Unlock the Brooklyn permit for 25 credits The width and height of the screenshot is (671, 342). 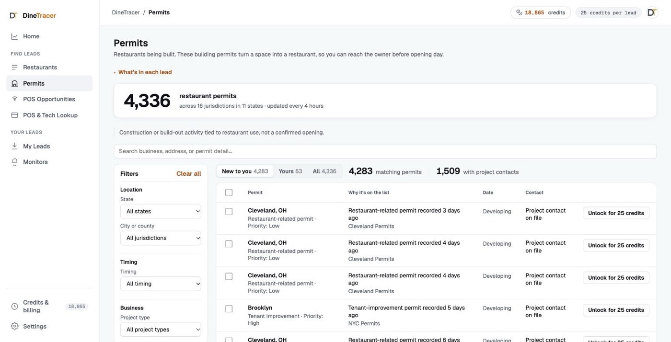pyautogui.click(x=616, y=310)
